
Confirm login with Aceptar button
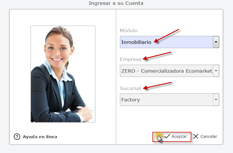click(172, 137)
